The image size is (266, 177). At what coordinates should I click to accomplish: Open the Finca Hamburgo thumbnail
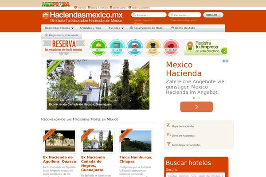pos(136,141)
